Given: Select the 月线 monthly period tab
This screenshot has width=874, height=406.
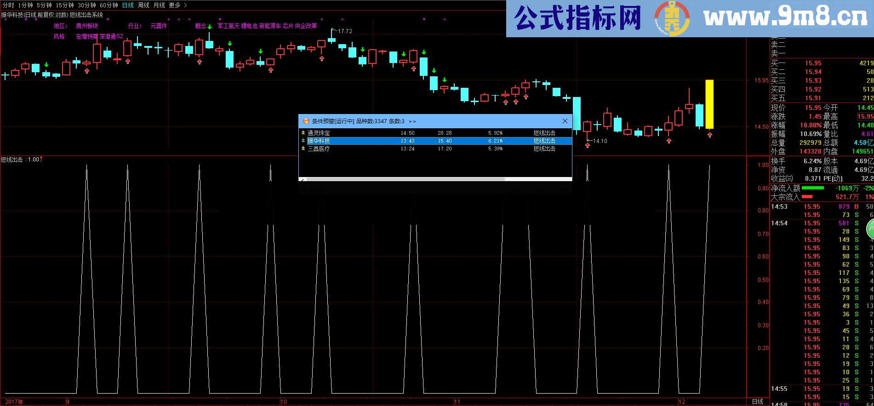Looking at the screenshot, I should coord(159,5).
